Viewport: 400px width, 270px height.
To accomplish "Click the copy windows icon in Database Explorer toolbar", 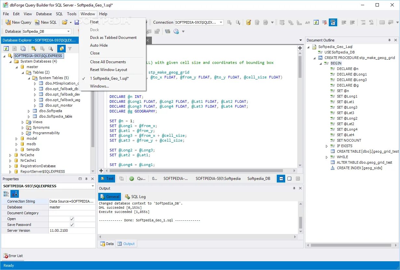I will [x=23, y=49].
